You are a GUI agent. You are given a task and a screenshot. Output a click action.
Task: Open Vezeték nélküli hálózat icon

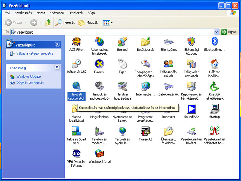click(191, 131)
